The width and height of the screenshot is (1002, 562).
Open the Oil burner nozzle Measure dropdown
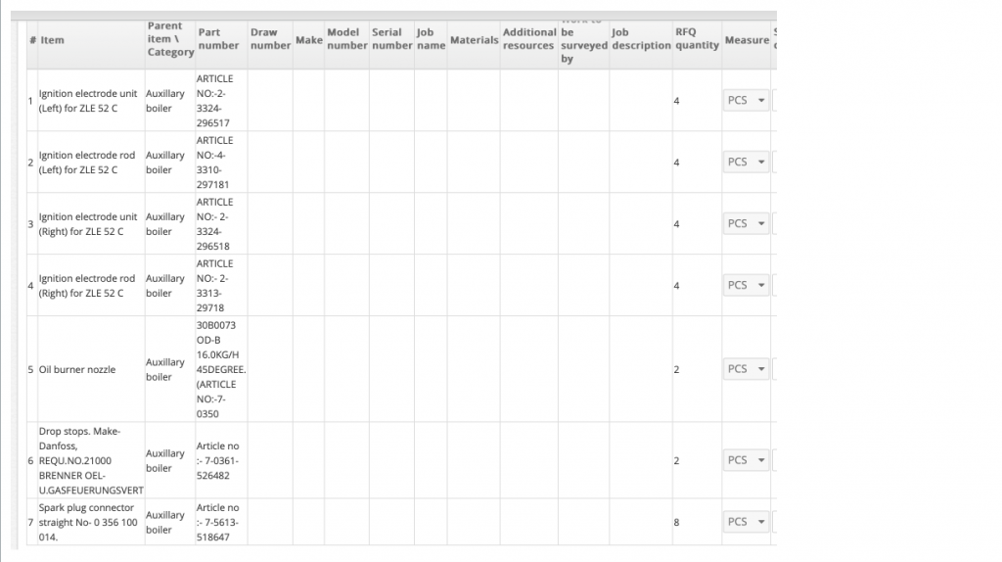pyautogui.click(x=747, y=369)
